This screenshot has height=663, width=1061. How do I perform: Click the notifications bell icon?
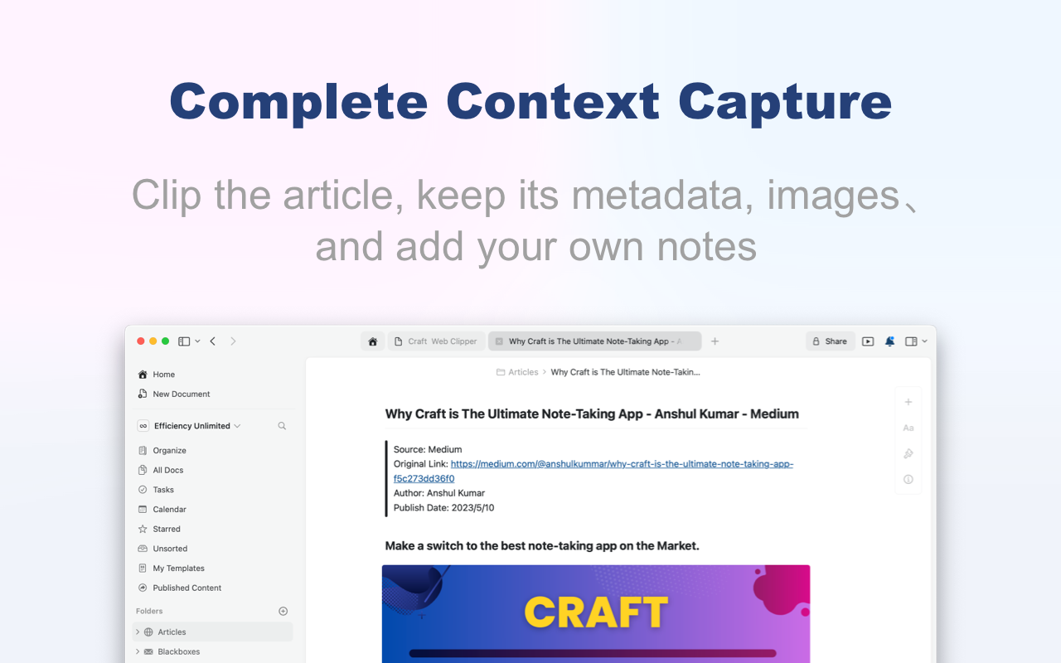(889, 341)
